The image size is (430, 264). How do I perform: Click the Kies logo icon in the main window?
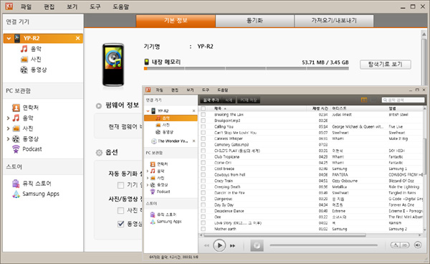(x=9, y=6)
